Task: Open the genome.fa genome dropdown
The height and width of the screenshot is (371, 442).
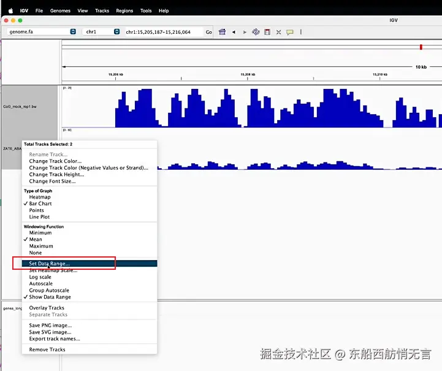Action: pyautogui.click(x=42, y=31)
